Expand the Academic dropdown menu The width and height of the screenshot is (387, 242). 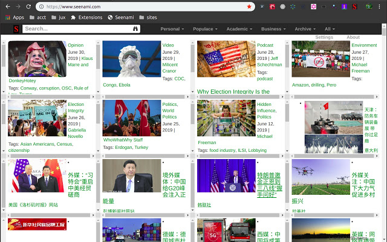pos(239,29)
